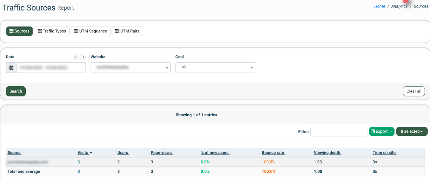Viewport: 430px width, 179px height.
Task: Sort table by Page views column
Action: (161, 153)
